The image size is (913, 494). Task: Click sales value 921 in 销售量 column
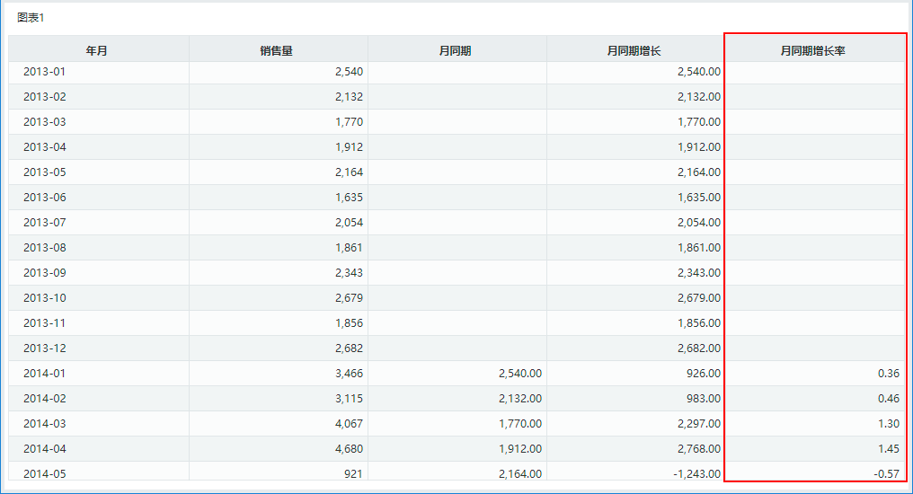pyautogui.click(x=353, y=473)
